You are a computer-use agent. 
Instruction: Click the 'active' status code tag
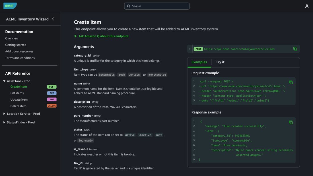coord(130,135)
